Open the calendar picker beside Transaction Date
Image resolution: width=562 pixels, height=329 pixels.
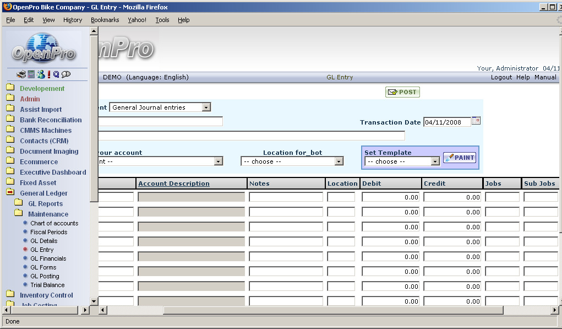click(476, 121)
